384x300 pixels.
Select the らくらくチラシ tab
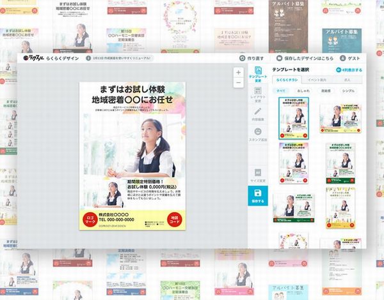click(x=287, y=79)
